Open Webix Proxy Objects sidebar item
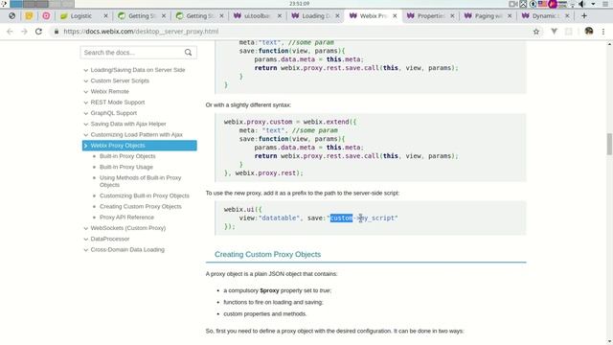The height and width of the screenshot is (345, 613). click(x=140, y=146)
